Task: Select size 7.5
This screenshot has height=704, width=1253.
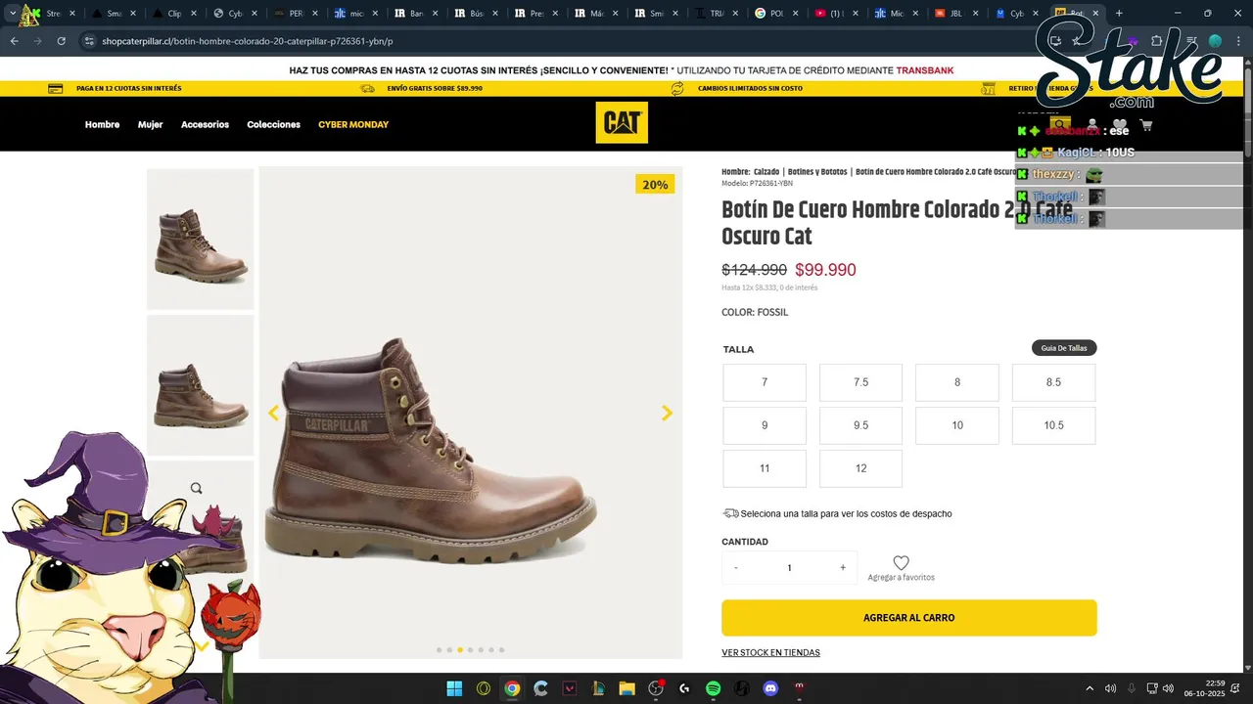Action: tap(860, 382)
